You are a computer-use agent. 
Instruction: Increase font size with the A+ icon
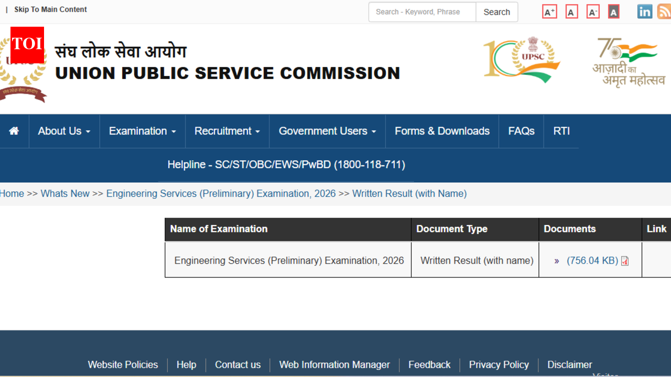coord(549,11)
